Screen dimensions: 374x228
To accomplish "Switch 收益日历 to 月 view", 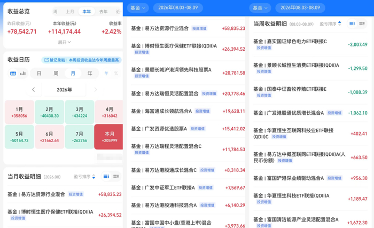I will click(x=73, y=74).
